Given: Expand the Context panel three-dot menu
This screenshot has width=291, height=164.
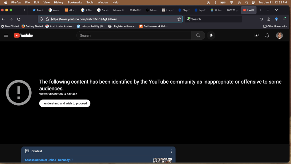Looking at the screenshot, I should click(171, 151).
